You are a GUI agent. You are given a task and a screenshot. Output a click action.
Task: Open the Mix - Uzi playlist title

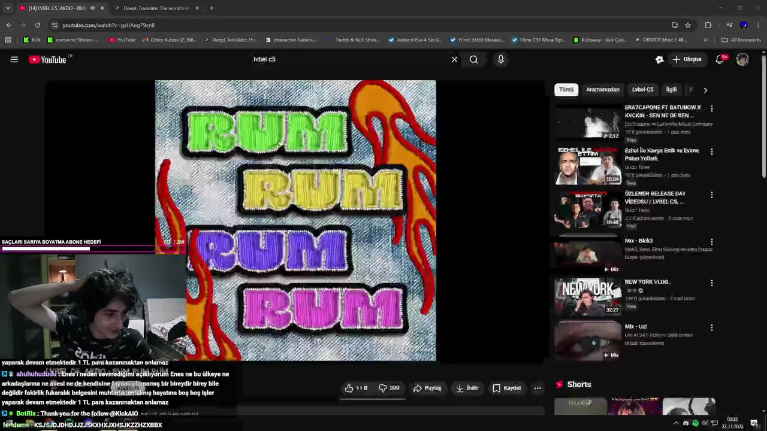(636, 327)
